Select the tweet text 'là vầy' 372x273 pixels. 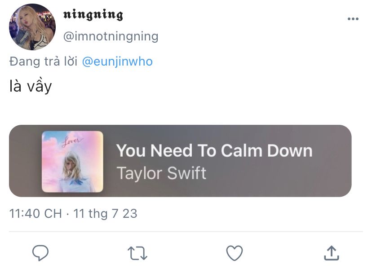[31, 86]
